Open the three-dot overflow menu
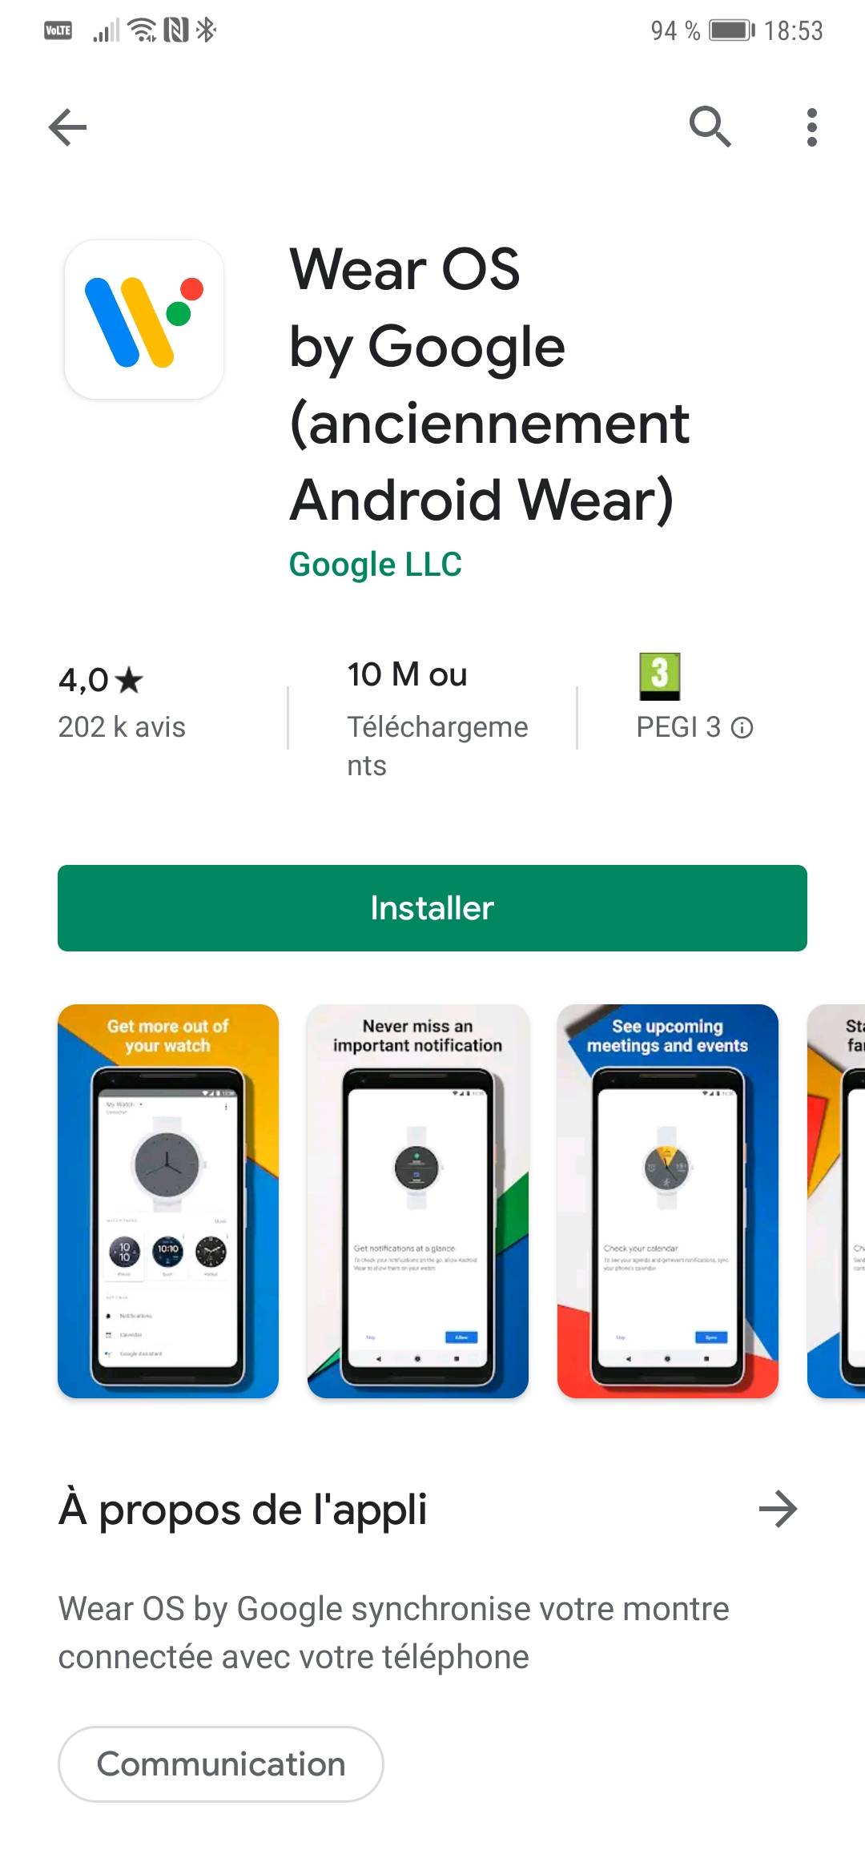This screenshot has height=1874, width=865. tap(812, 127)
